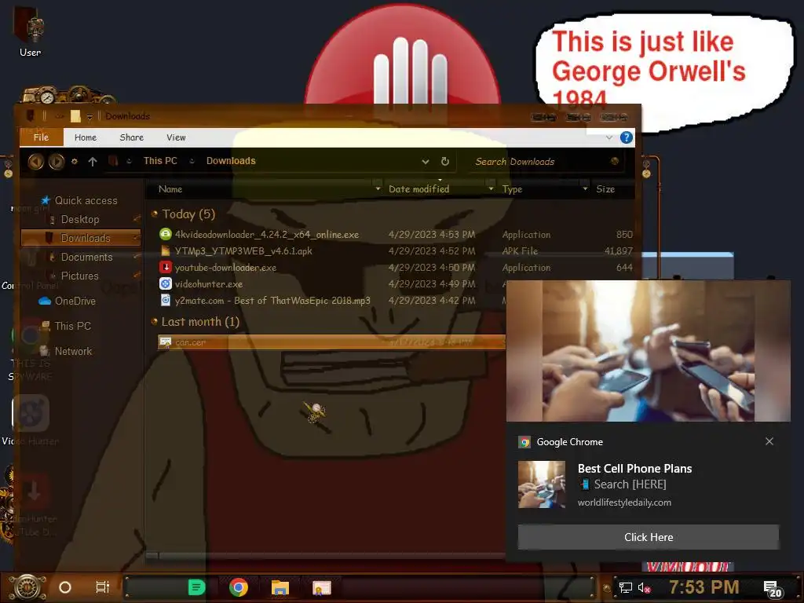The width and height of the screenshot is (804, 603).
Task: Open Explorer help question mark
Action: click(x=626, y=137)
